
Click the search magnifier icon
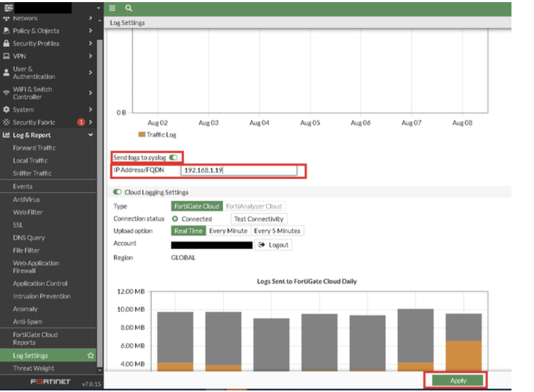click(x=129, y=8)
